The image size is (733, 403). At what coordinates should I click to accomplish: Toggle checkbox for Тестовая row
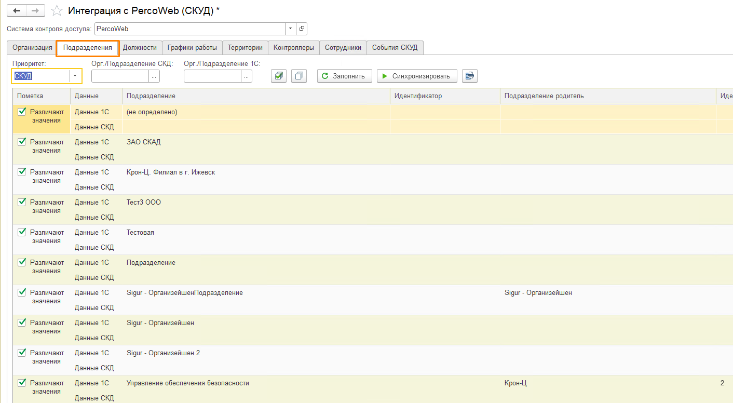coord(22,232)
